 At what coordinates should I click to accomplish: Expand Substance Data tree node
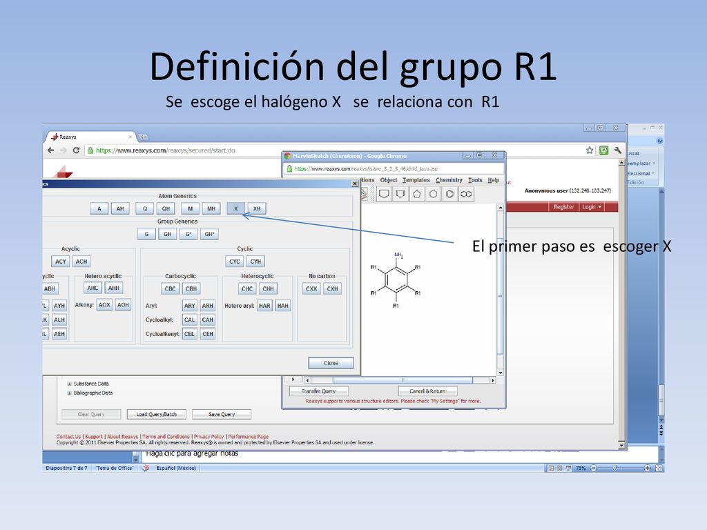(x=70, y=384)
